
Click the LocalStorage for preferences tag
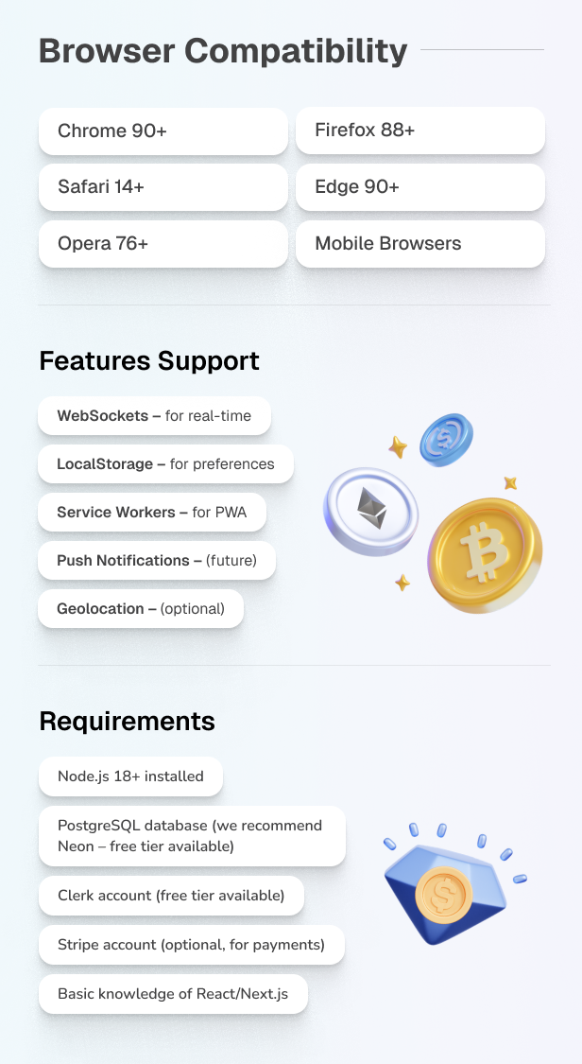point(165,464)
